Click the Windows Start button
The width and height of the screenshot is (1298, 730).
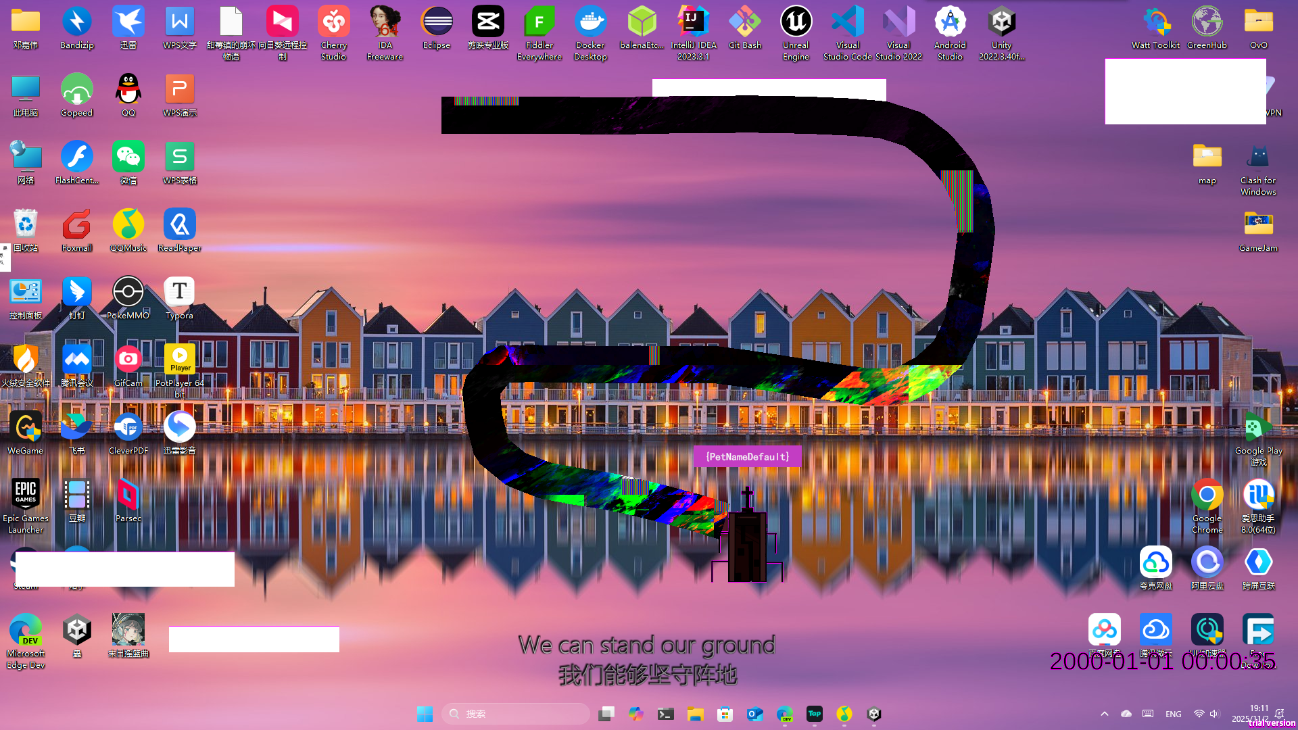[x=425, y=714]
